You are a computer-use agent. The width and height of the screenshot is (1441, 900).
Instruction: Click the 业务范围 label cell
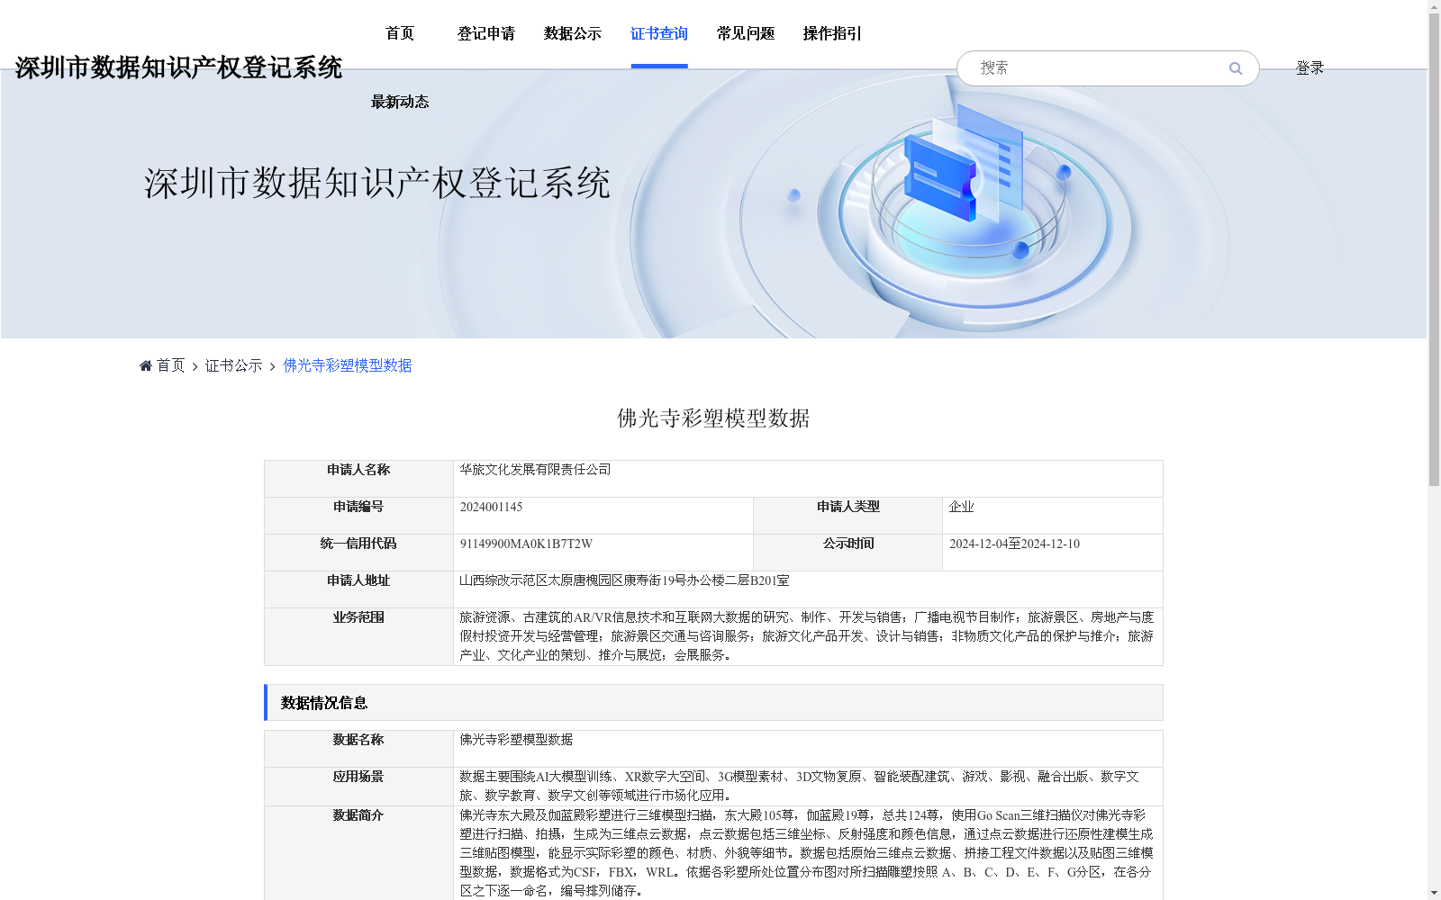(x=358, y=636)
